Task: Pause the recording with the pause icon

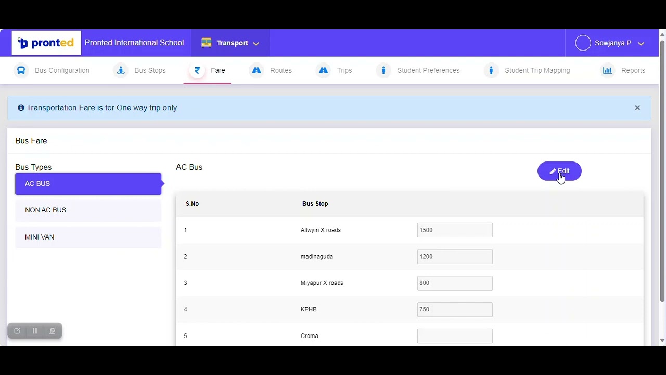Action: tap(35, 331)
